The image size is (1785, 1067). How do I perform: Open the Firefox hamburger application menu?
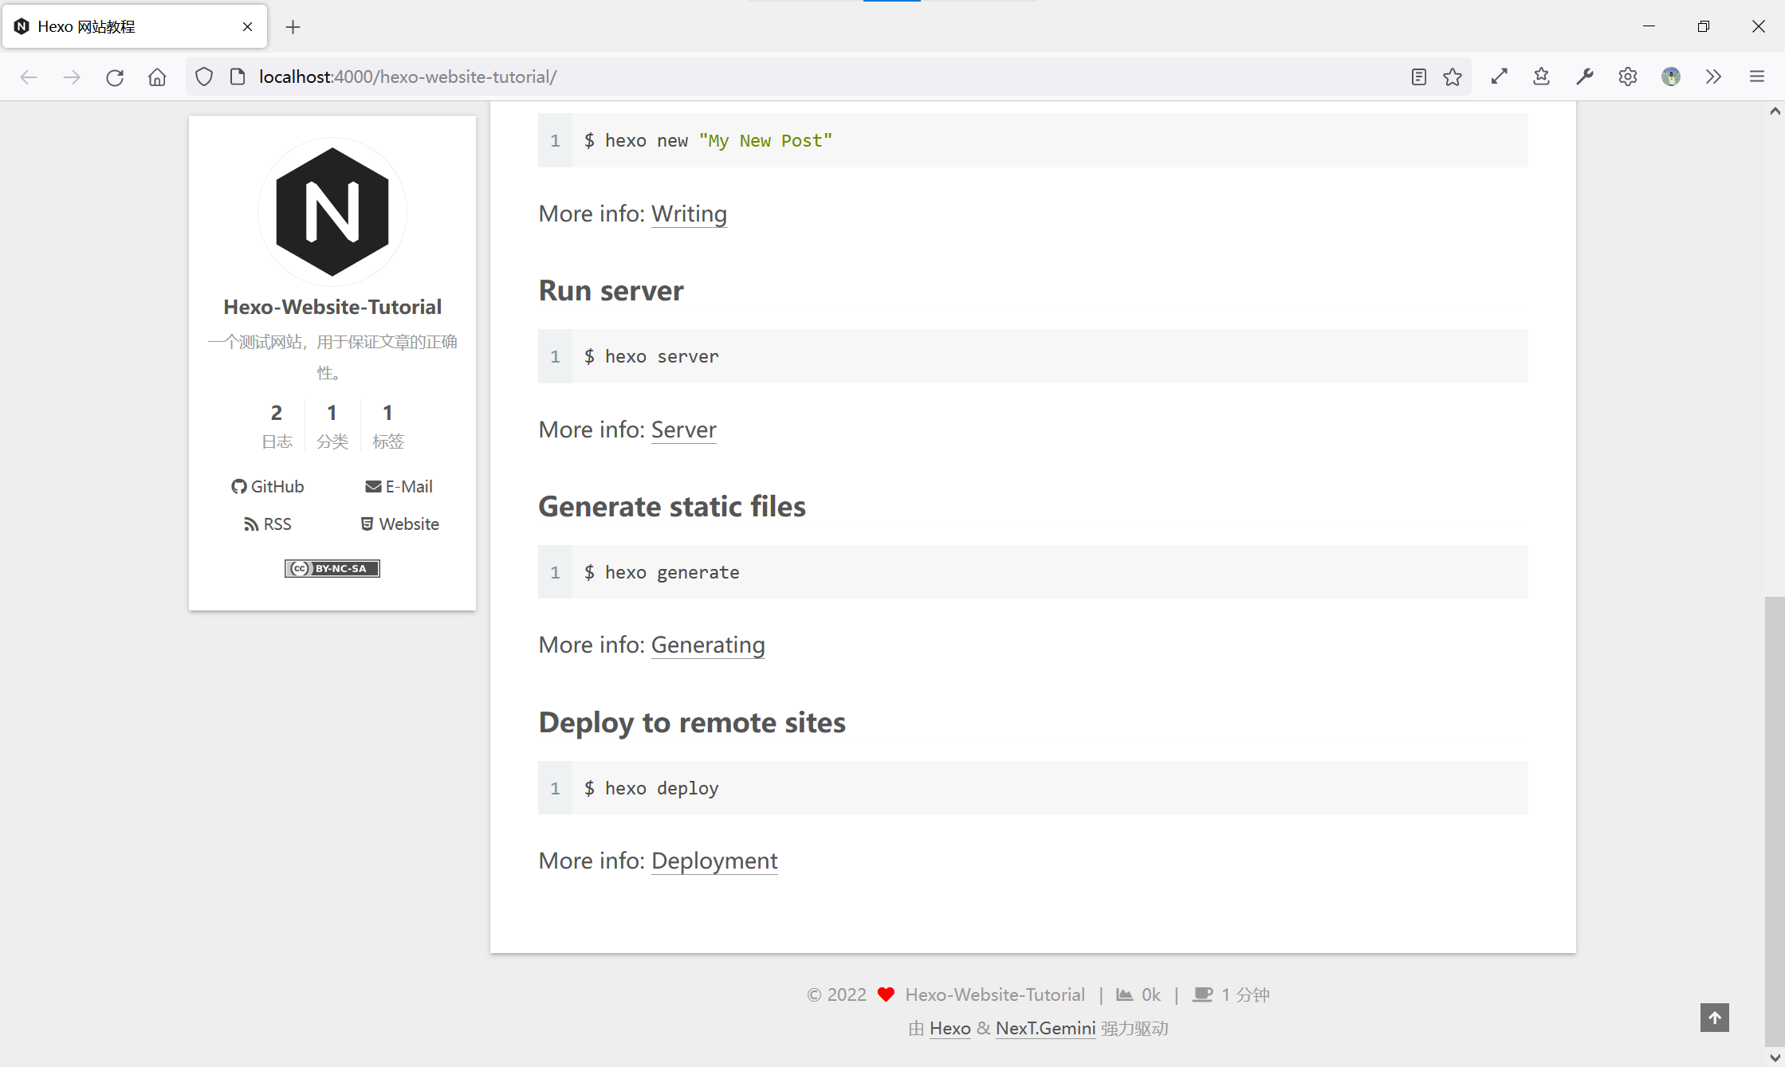click(1756, 76)
